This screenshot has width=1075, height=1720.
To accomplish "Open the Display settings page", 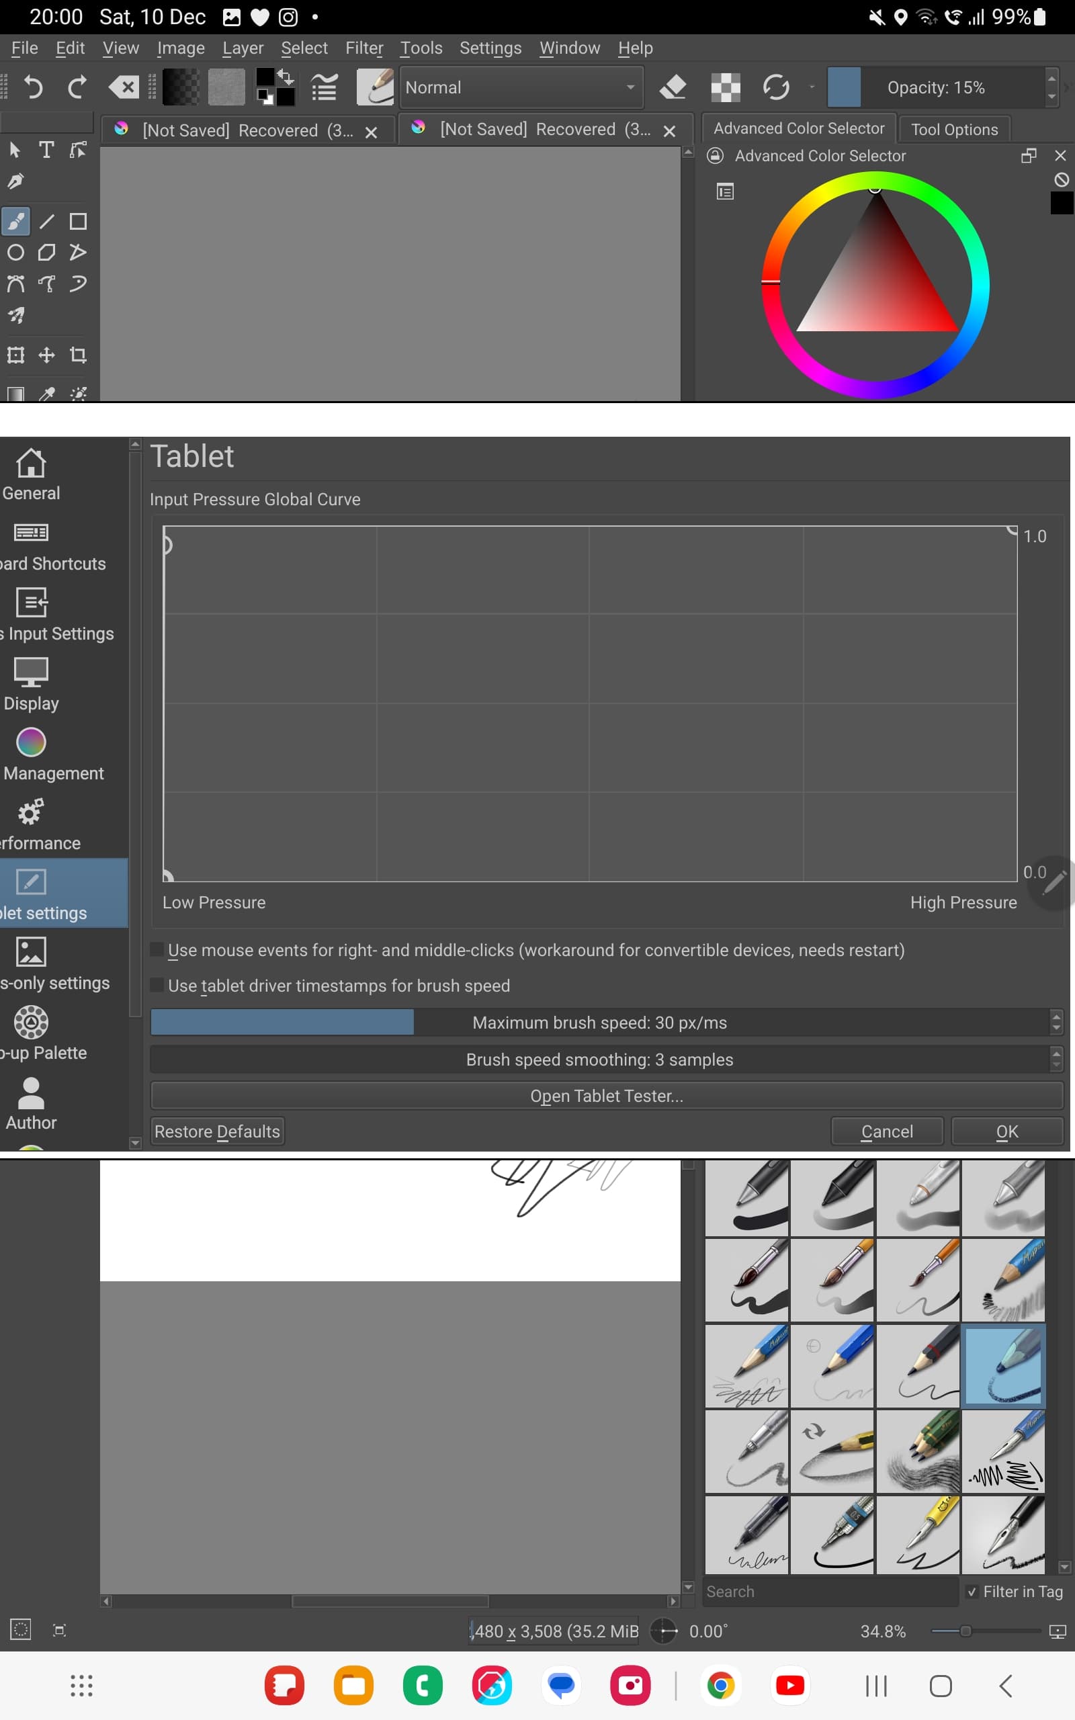I will pyautogui.click(x=32, y=684).
